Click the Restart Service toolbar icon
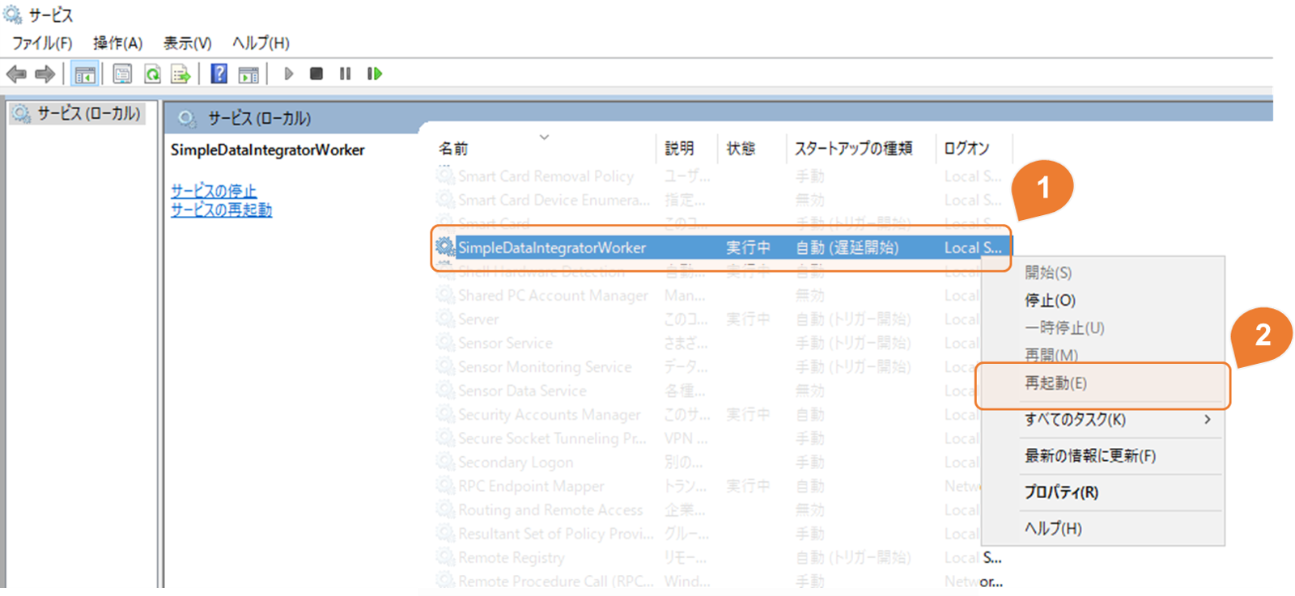1295x596 pixels. tap(374, 74)
